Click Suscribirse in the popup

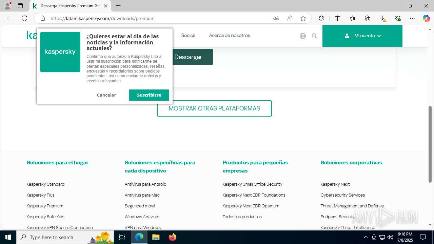click(149, 95)
